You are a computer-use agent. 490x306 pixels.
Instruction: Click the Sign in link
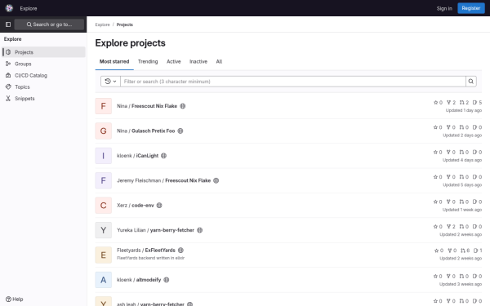(444, 8)
